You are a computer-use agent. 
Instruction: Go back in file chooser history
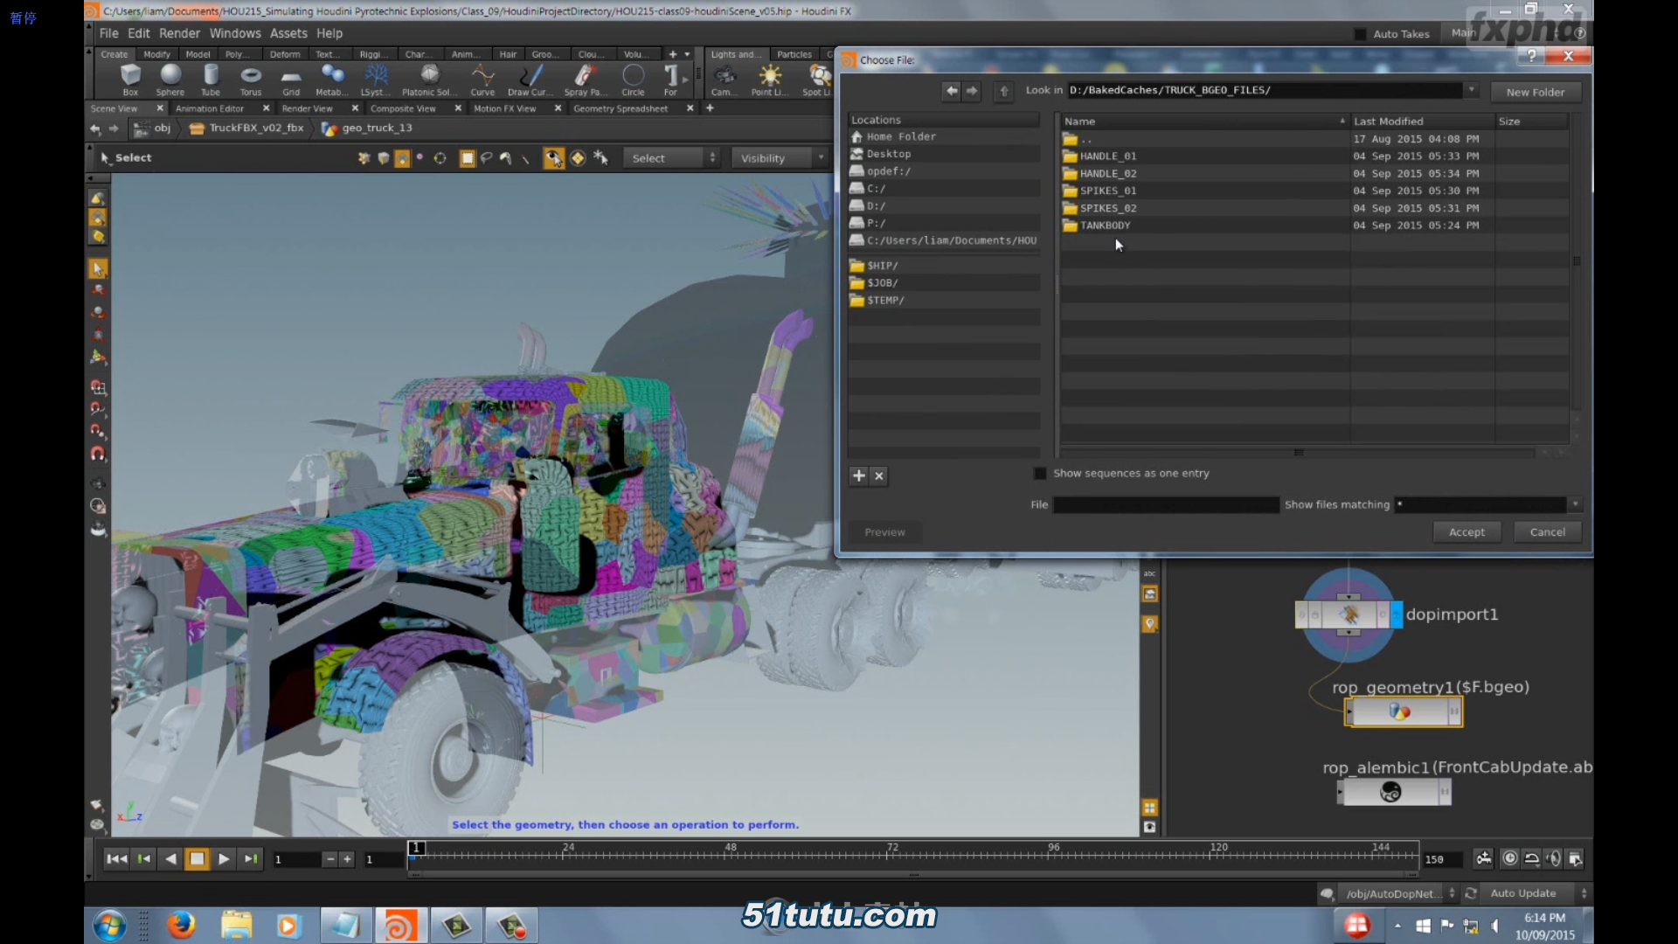click(x=951, y=90)
